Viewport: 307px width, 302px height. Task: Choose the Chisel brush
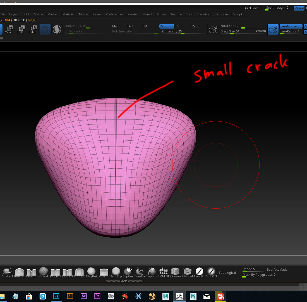[x=44, y=273]
